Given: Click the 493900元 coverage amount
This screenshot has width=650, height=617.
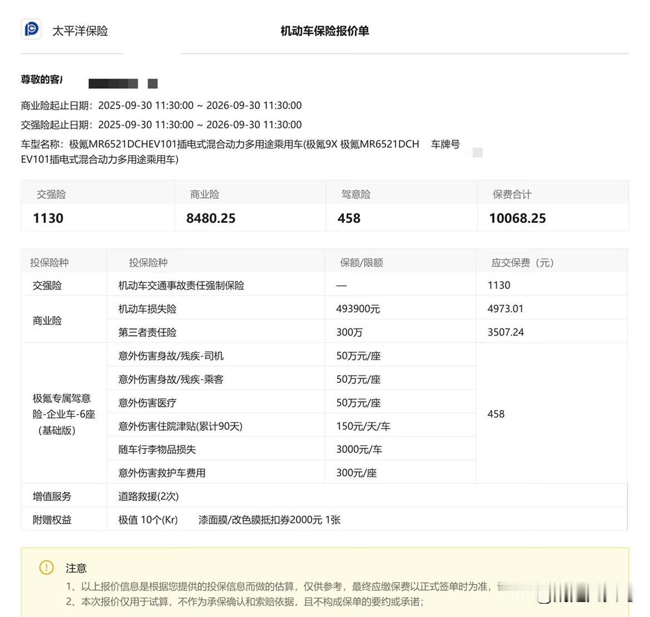Looking at the screenshot, I should pos(358,309).
